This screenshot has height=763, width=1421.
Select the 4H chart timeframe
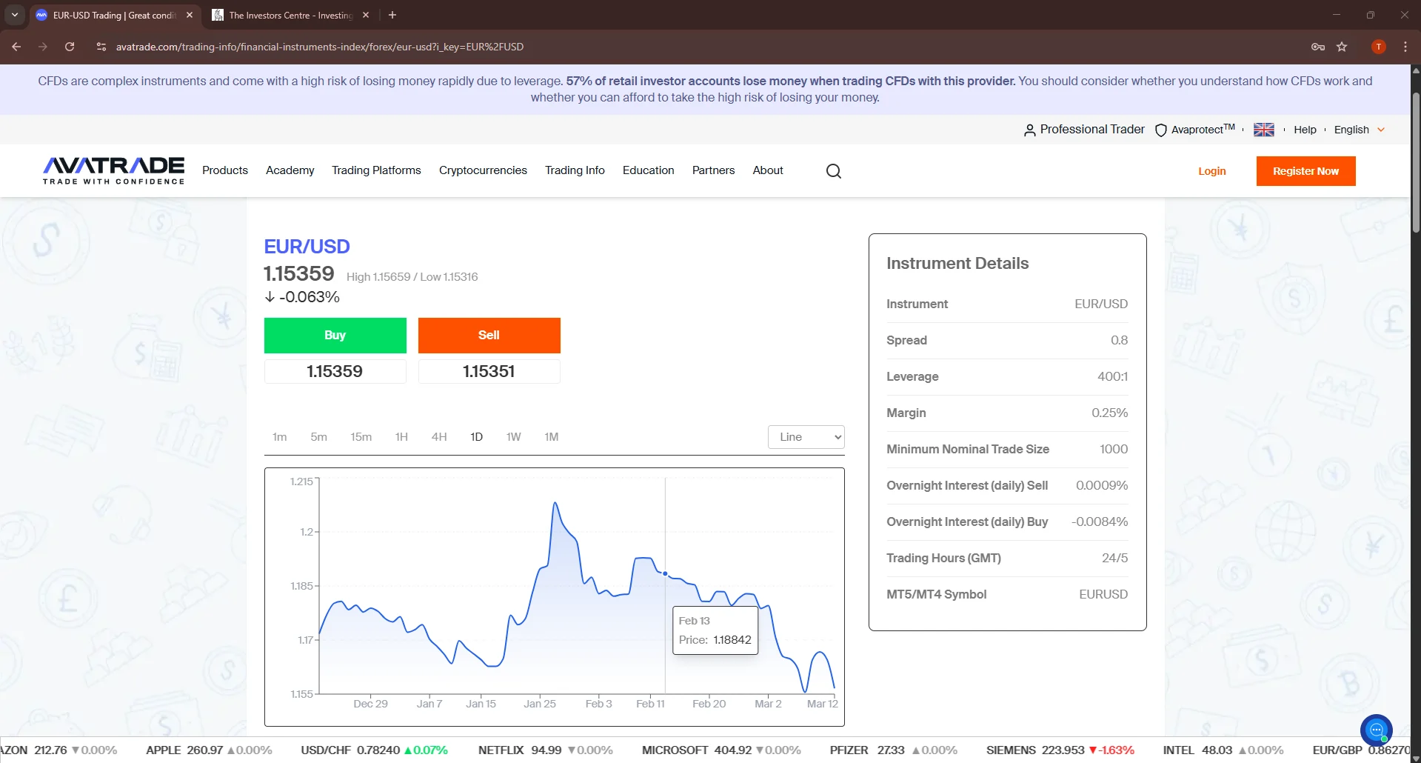pos(439,437)
